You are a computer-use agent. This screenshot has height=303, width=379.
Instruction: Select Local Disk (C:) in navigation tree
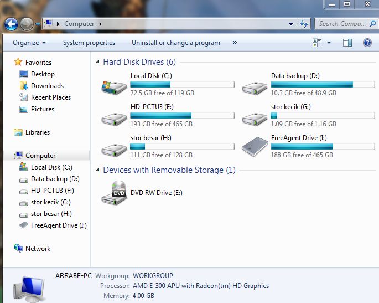[51, 167]
